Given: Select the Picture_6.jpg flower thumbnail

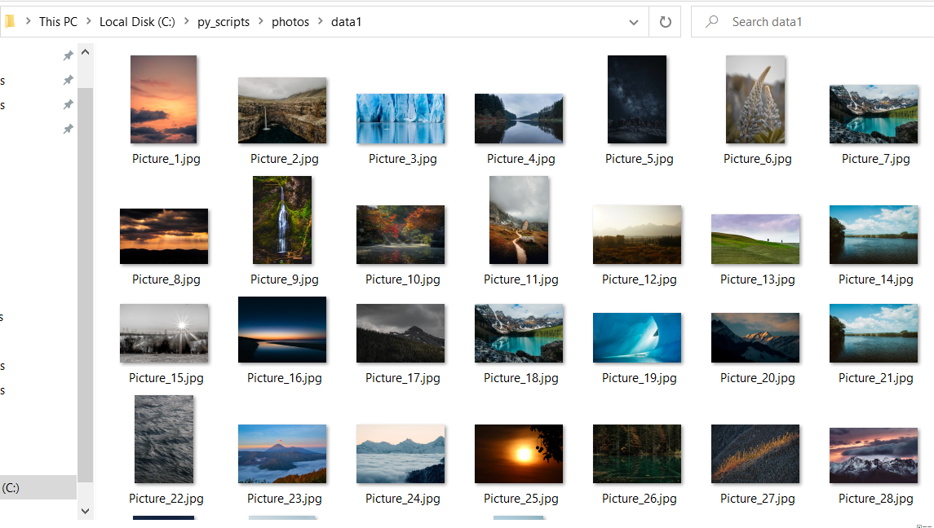Looking at the screenshot, I should click(755, 99).
